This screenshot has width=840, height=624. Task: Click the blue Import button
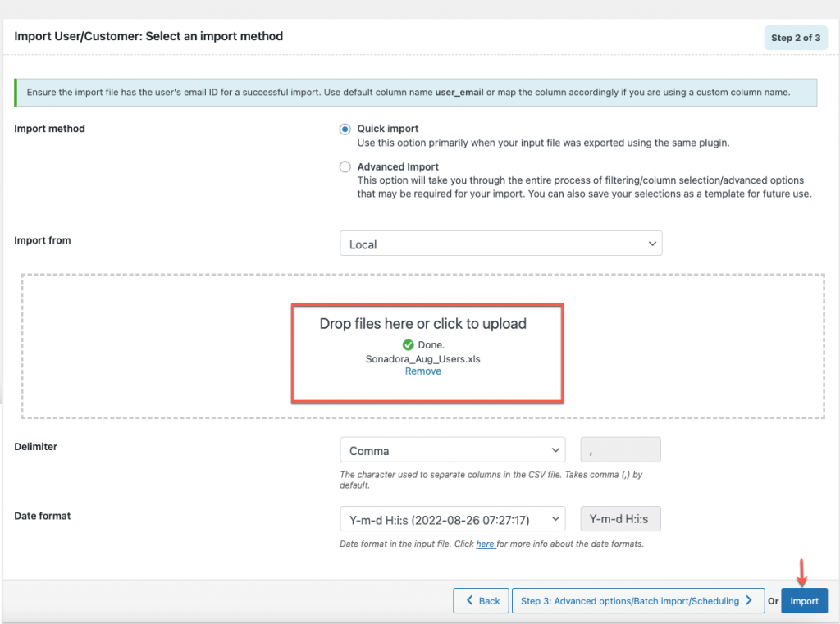(x=804, y=600)
